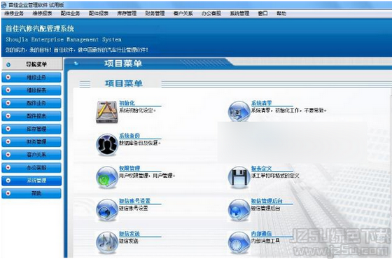
Task: Open the 权限管理 user permissions icon
Action: (x=106, y=177)
